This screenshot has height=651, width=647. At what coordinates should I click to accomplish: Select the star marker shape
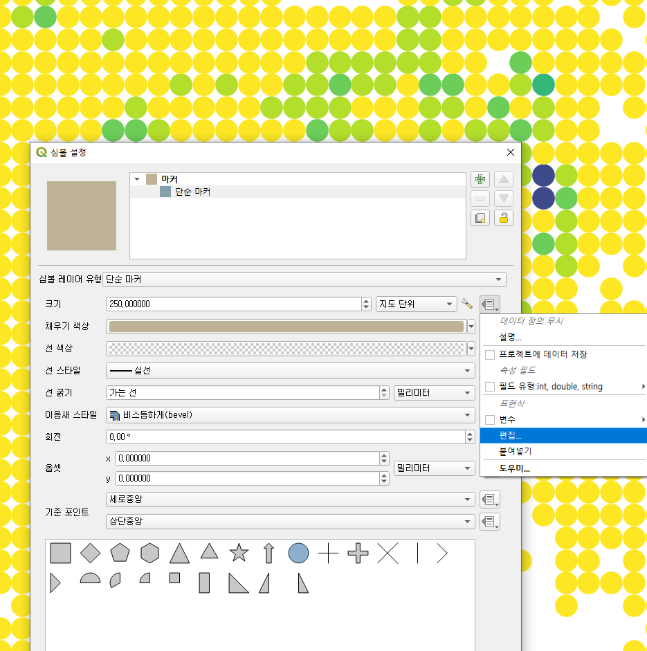pyautogui.click(x=239, y=553)
